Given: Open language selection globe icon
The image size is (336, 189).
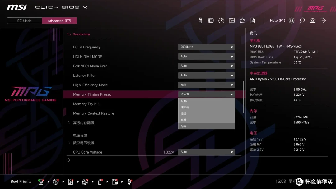Looking at the screenshot, I should (x=292, y=21).
